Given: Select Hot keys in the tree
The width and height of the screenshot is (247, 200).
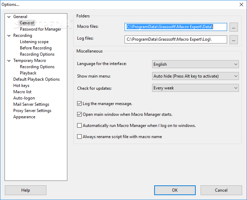Looking at the screenshot, I should point(21,86).
